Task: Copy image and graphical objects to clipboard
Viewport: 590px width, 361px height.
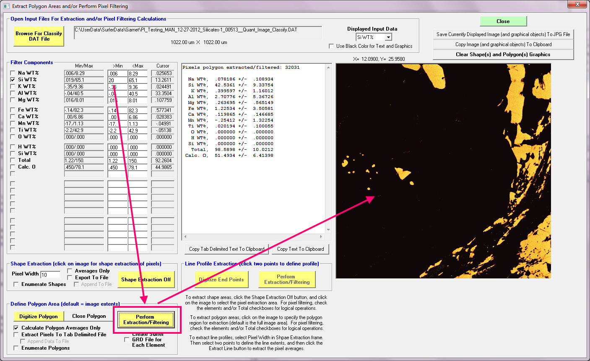Action: coord(503,44)
